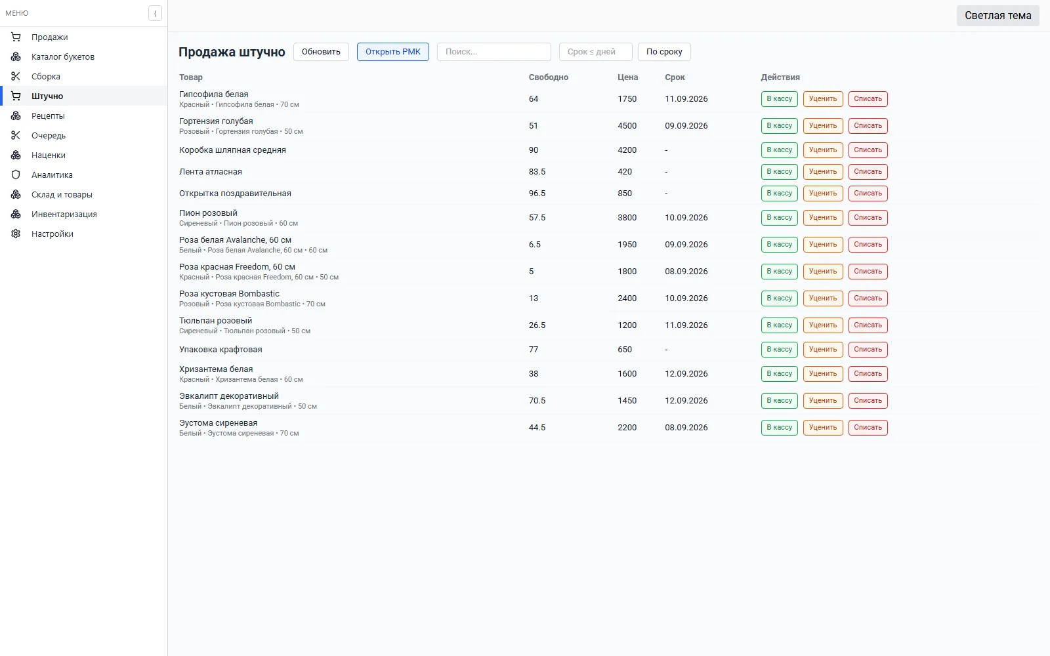
Task: Focus the Поиск search field
Action: coord(494,52)
